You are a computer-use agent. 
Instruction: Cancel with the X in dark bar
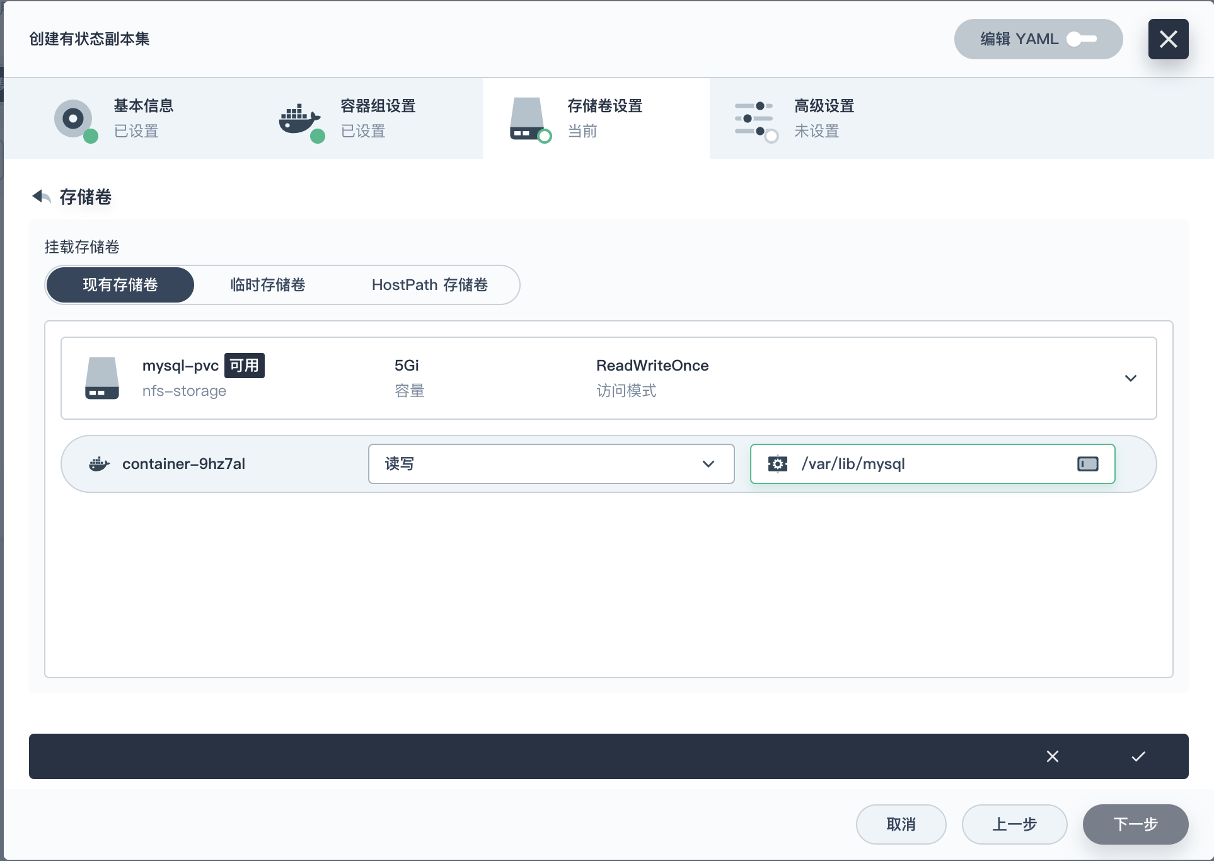pos(1052,756)
